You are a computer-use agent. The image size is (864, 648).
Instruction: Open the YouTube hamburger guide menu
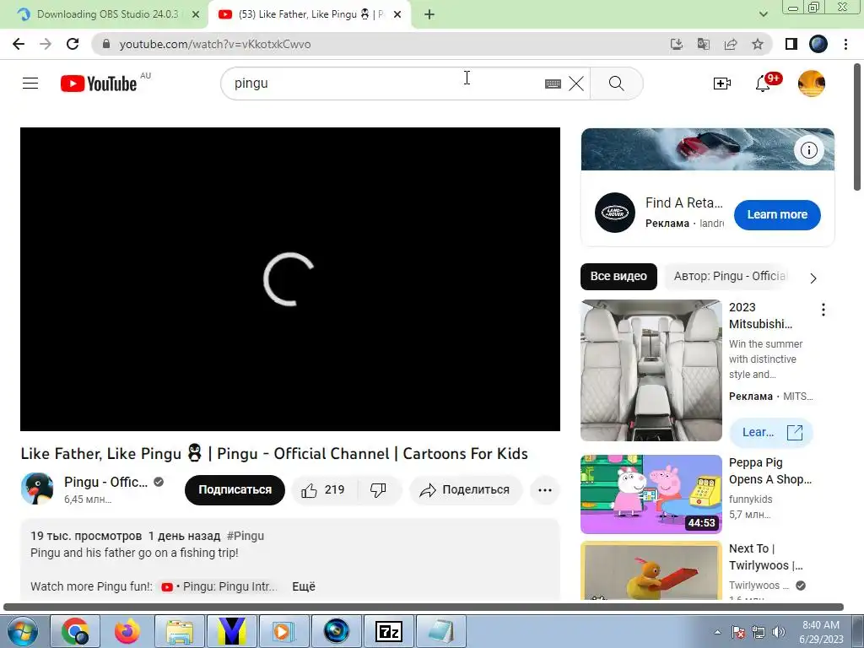30,84
